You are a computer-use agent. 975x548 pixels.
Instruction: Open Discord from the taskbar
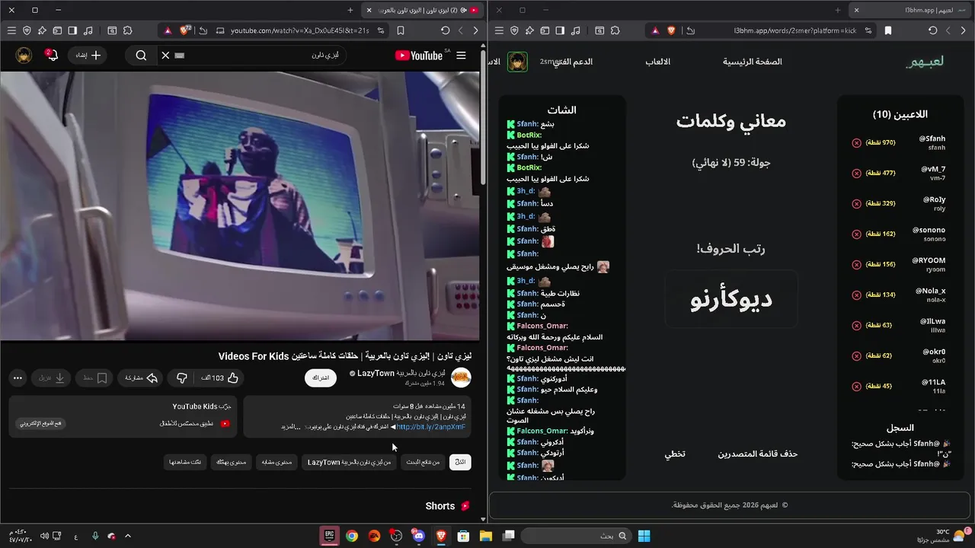418,536
